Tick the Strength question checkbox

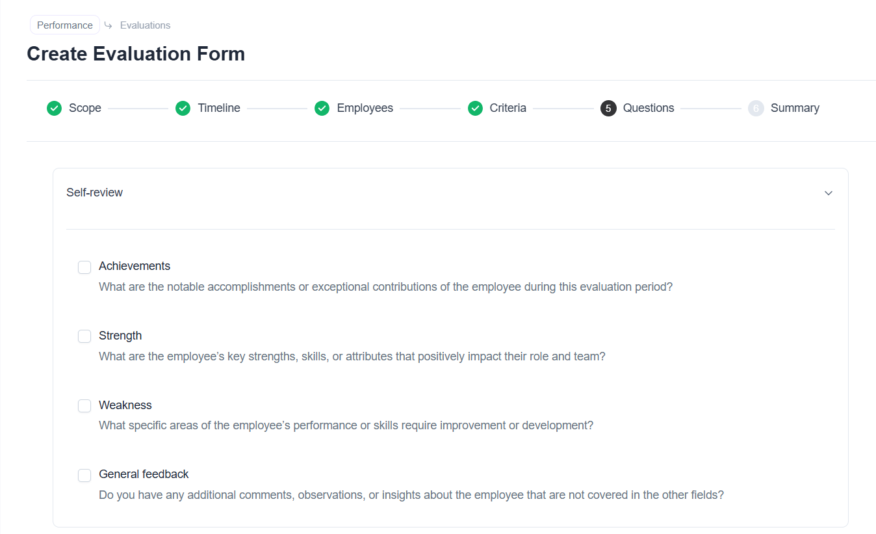coord(84,336)
